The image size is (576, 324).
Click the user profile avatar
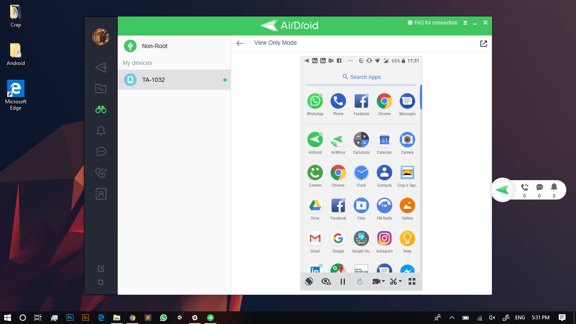(x=101, y=37)
